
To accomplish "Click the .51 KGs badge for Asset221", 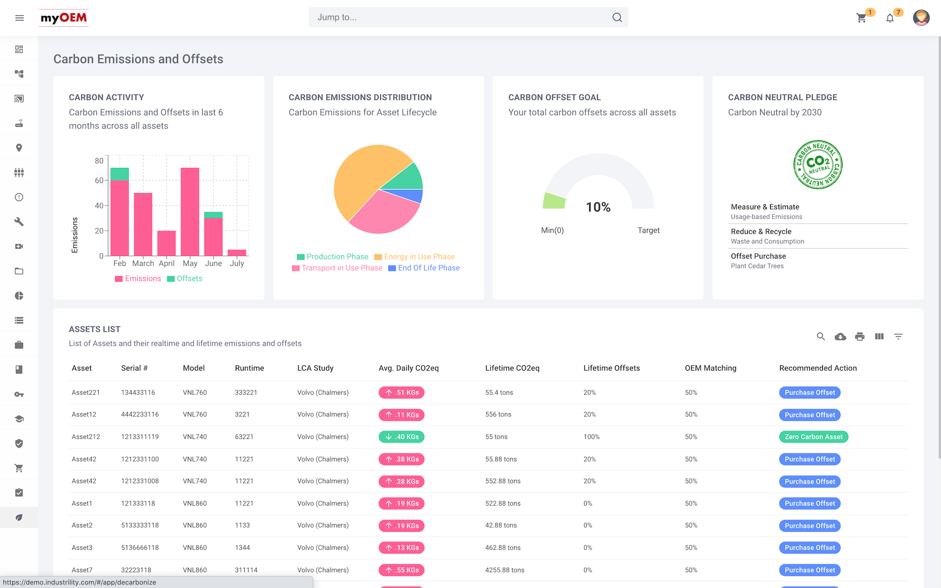I will (x=401, y=393).
